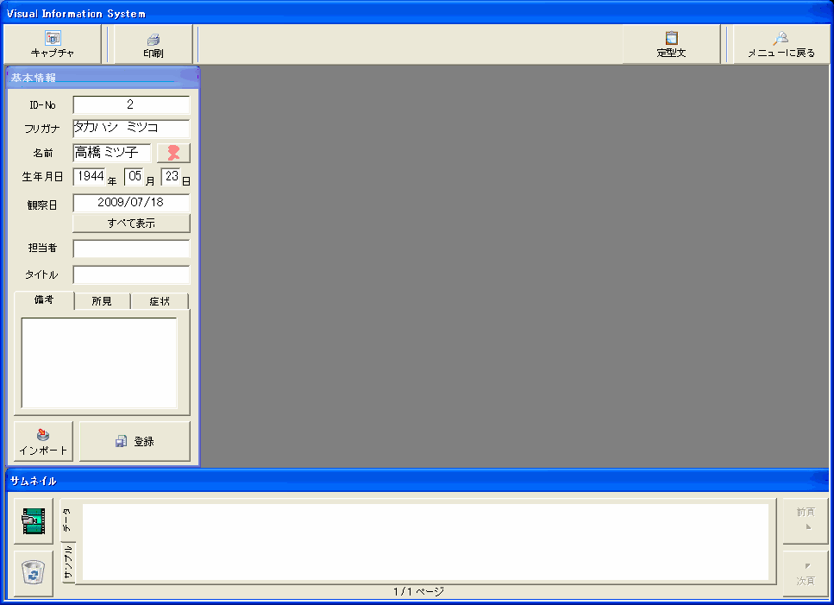Switch to the 症状 symptoms tab
The width and height of the screenshot is (834, 605).
click(x=159, y=301)
